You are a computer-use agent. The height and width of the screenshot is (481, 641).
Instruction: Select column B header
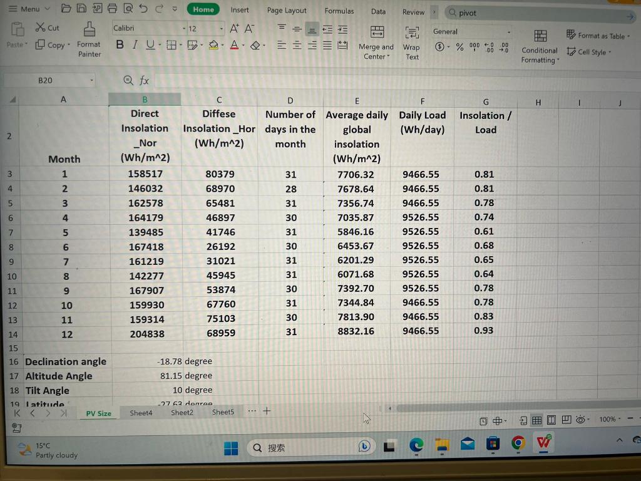(145, 100)
